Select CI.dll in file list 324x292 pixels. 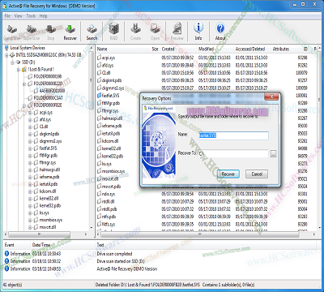(x=106, y=73)
